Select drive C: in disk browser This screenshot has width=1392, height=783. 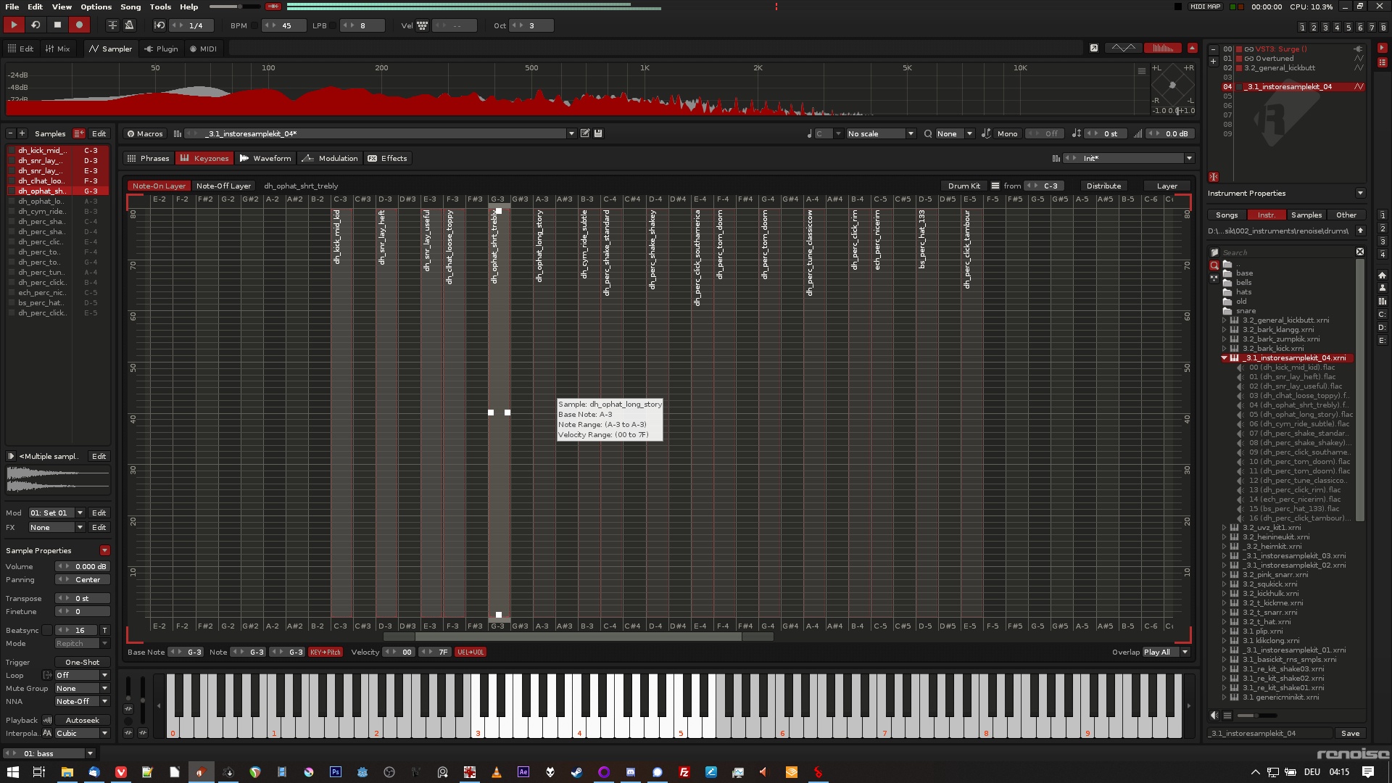coord(1382,315)
